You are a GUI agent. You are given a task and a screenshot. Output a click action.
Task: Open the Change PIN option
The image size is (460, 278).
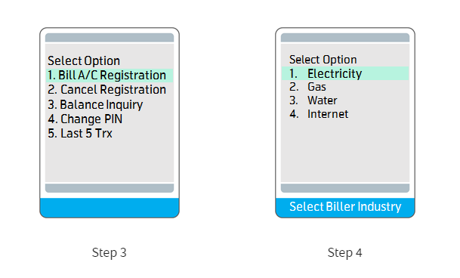click(x=85, y=119)
